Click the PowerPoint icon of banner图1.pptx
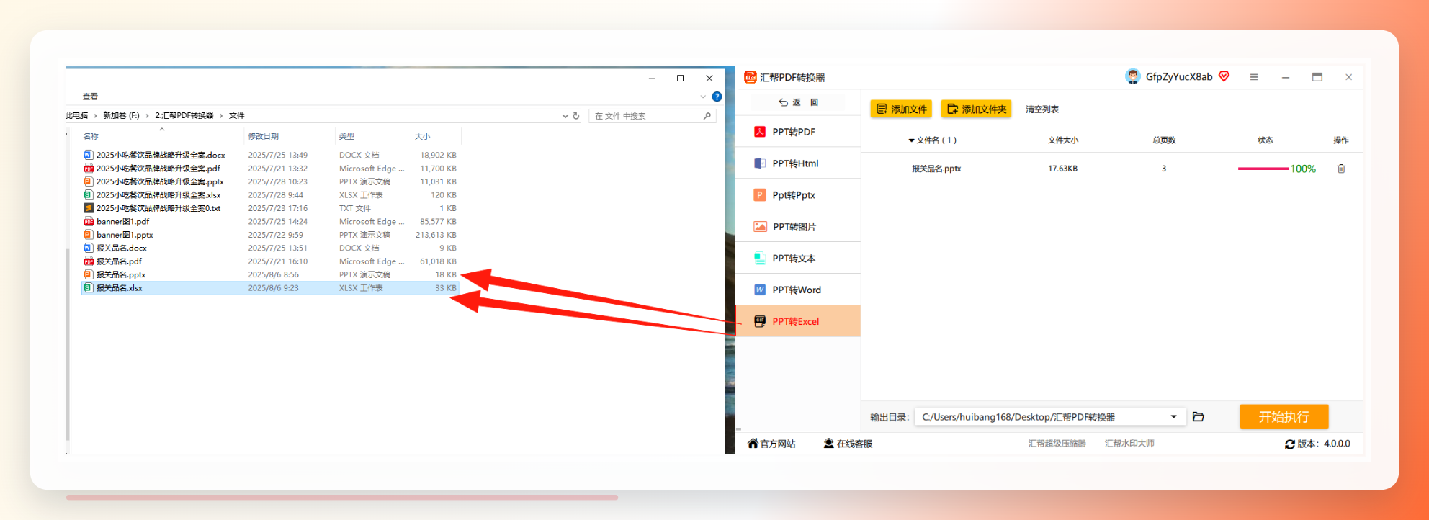1429x520 pixels. (x=89, y=235)
